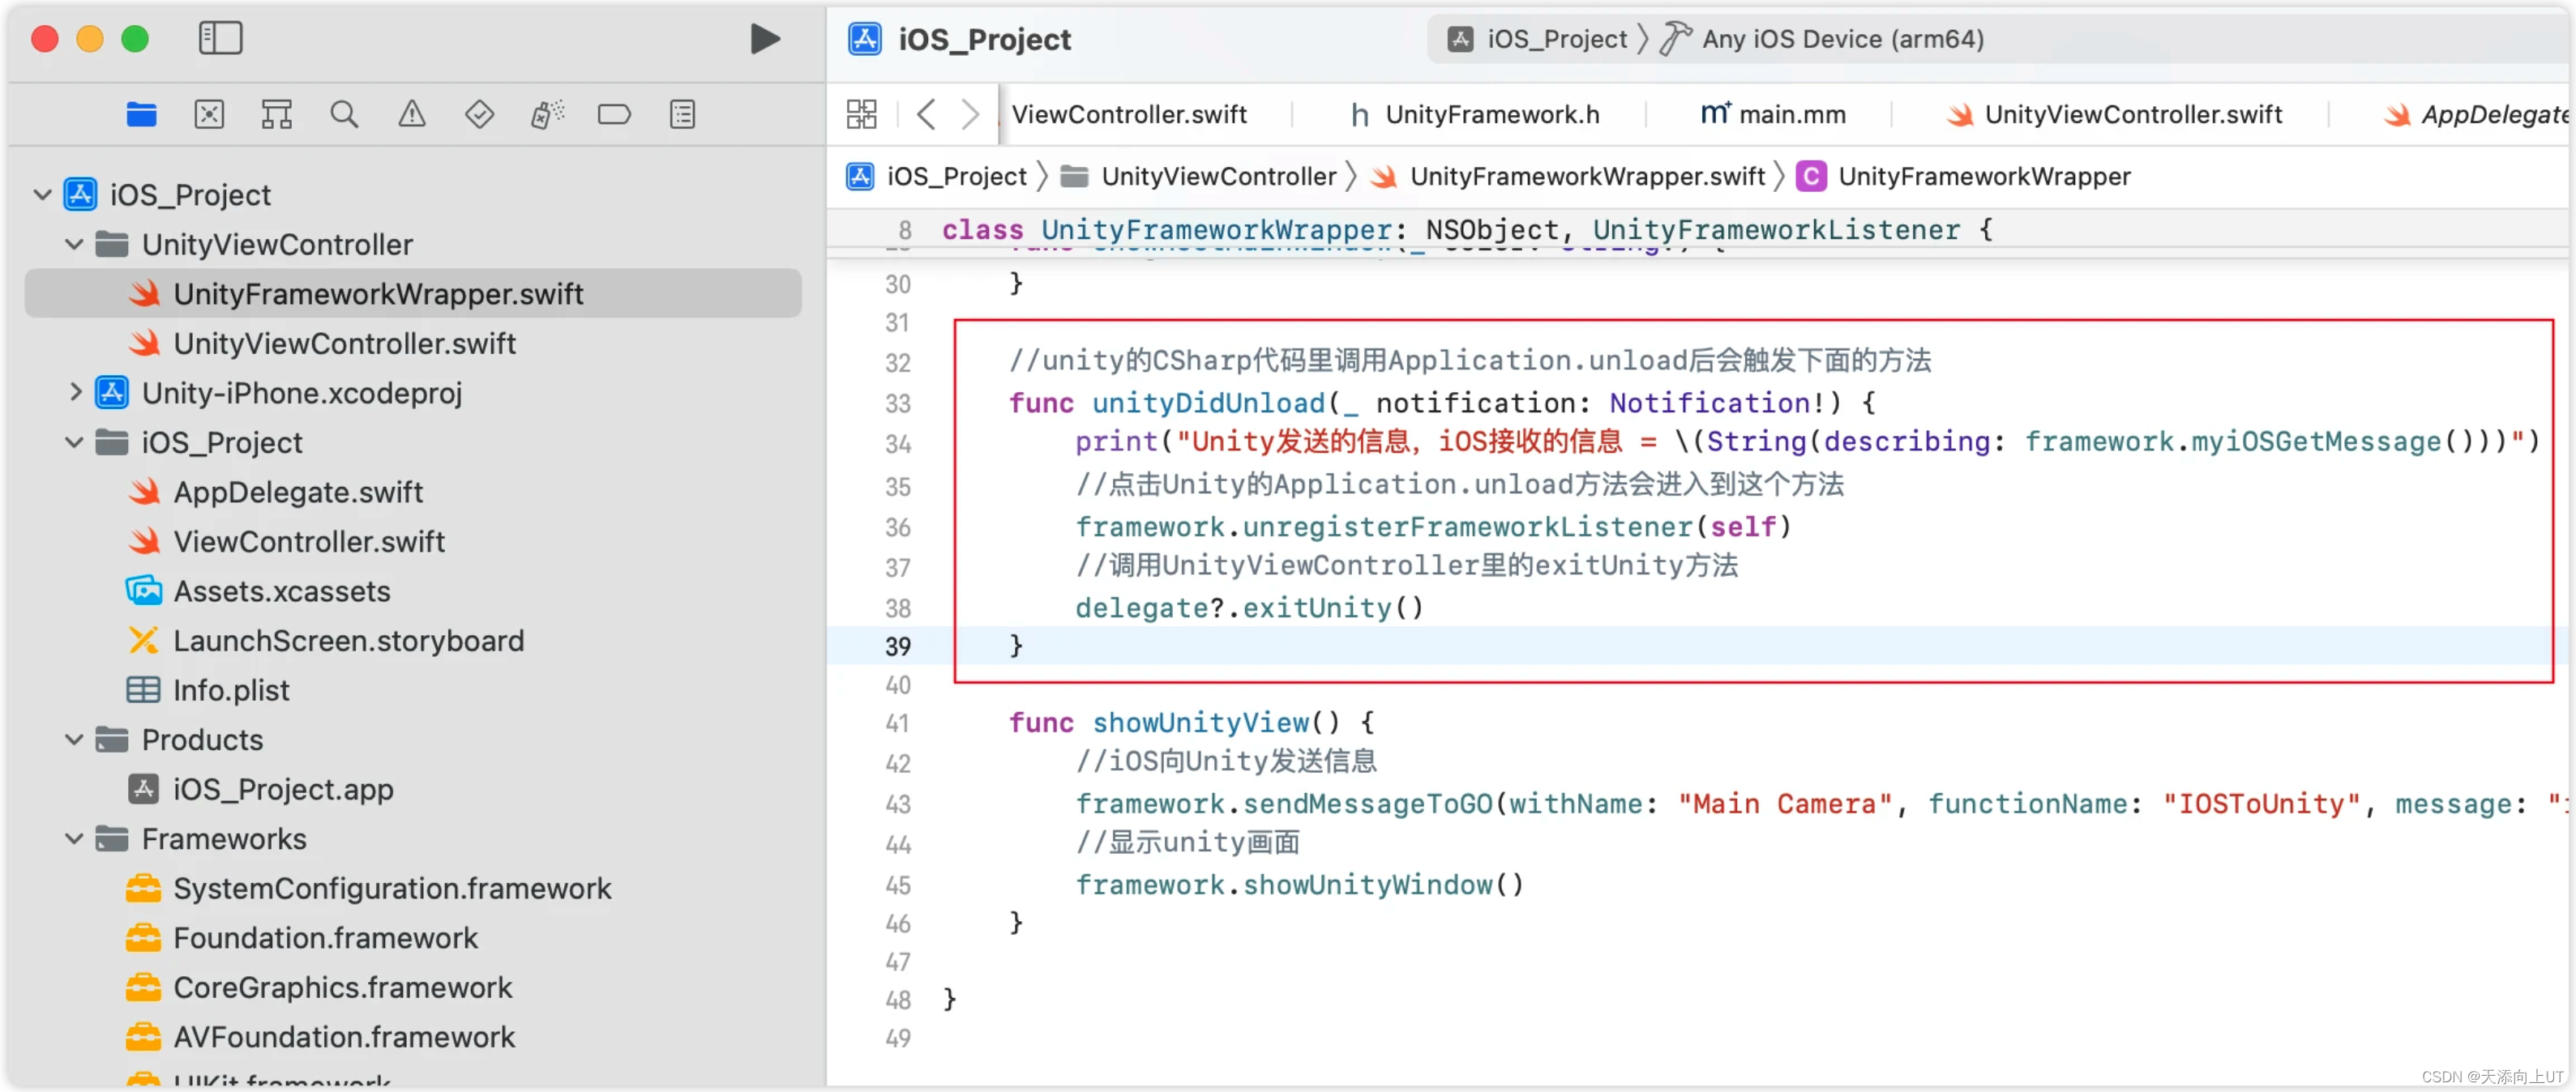The height and width of the screenshot is (1092, 2576).
Task: Select UnityFrameworkWrapper.swift in navigator
Action: (413, 294)
